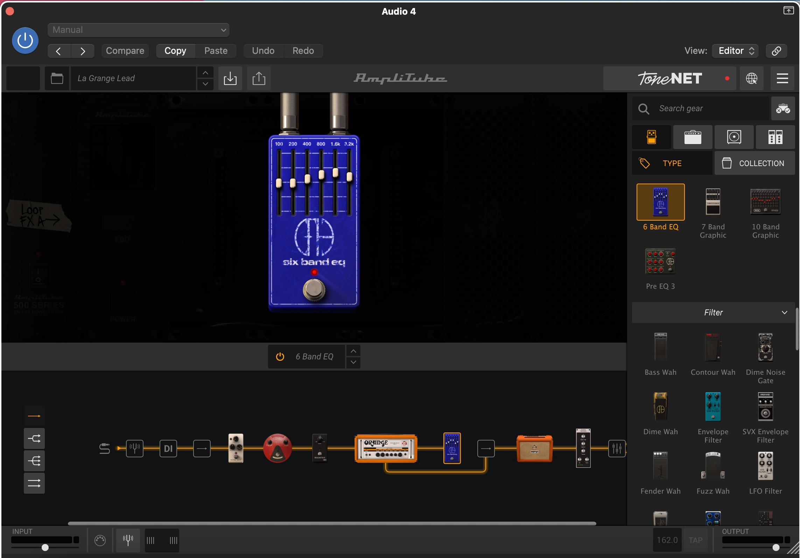The image size is (800, 558).
Task: Select the Bass Wah pedal
Action: click(661, 347)
